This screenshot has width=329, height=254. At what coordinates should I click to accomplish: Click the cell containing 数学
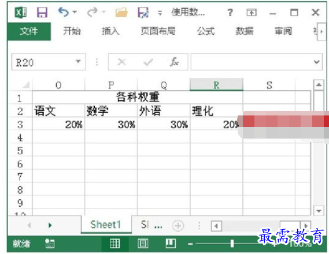coord(111,111)
